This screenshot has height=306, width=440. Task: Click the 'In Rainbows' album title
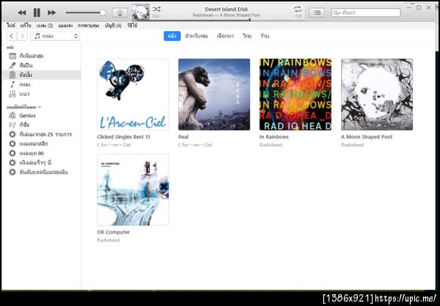pos(274,137)
